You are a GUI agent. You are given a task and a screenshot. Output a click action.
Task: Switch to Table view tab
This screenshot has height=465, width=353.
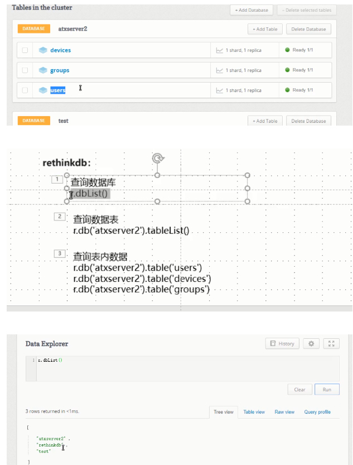254,412
